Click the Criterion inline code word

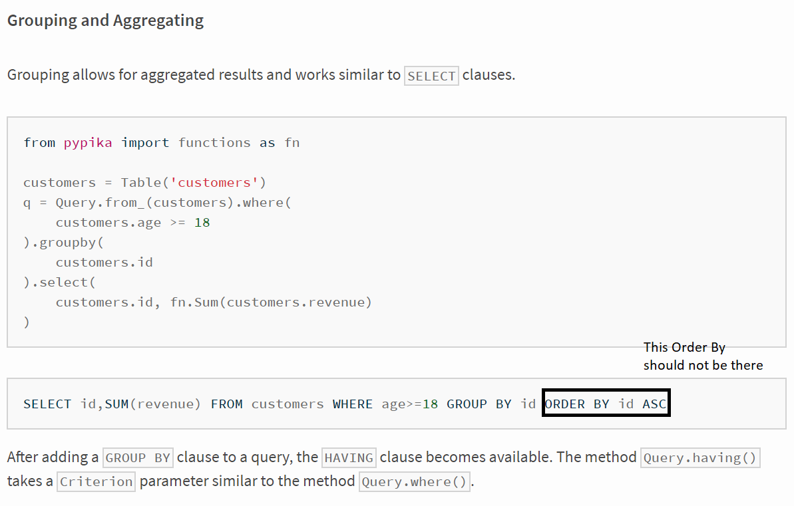(x=97, y=481)
